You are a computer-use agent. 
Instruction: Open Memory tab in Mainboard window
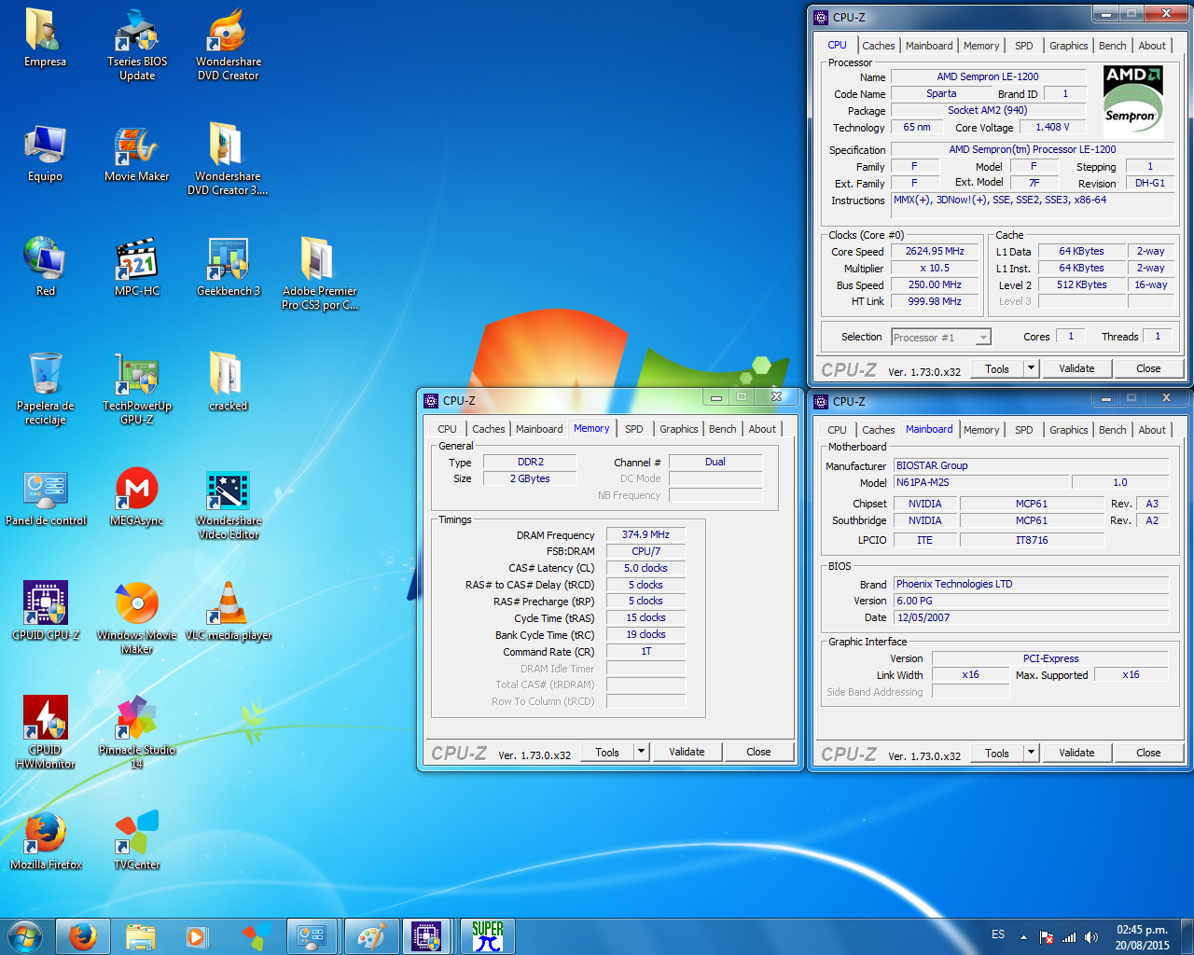[981, 430]
